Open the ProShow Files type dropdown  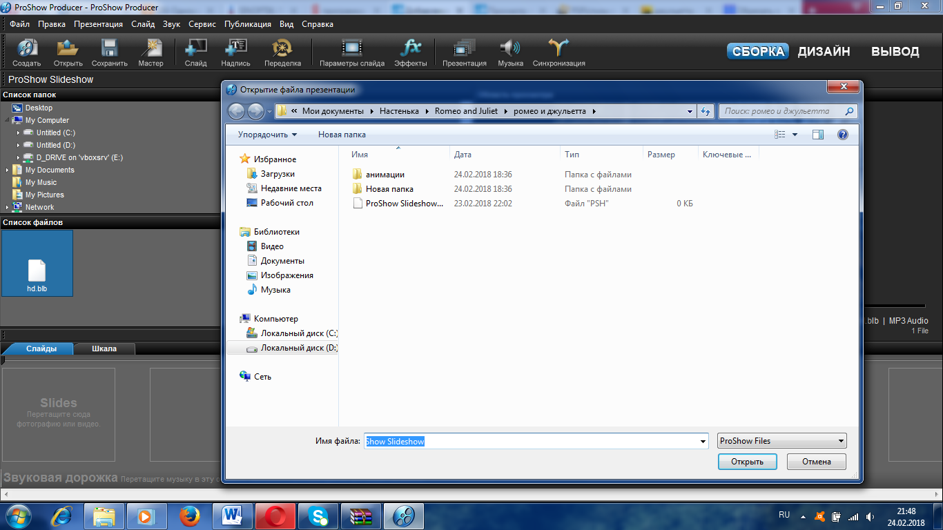click(781, 441)
